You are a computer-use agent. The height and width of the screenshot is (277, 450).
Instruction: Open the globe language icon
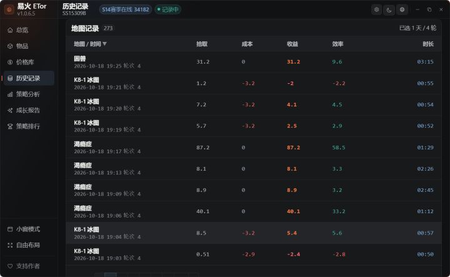point(402,10)
